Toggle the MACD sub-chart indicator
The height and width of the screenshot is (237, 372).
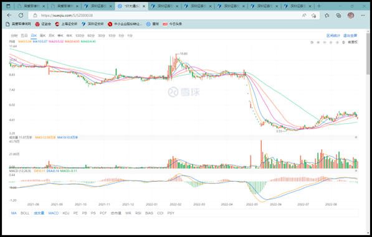pyautogui.click(x=54, y=213)
